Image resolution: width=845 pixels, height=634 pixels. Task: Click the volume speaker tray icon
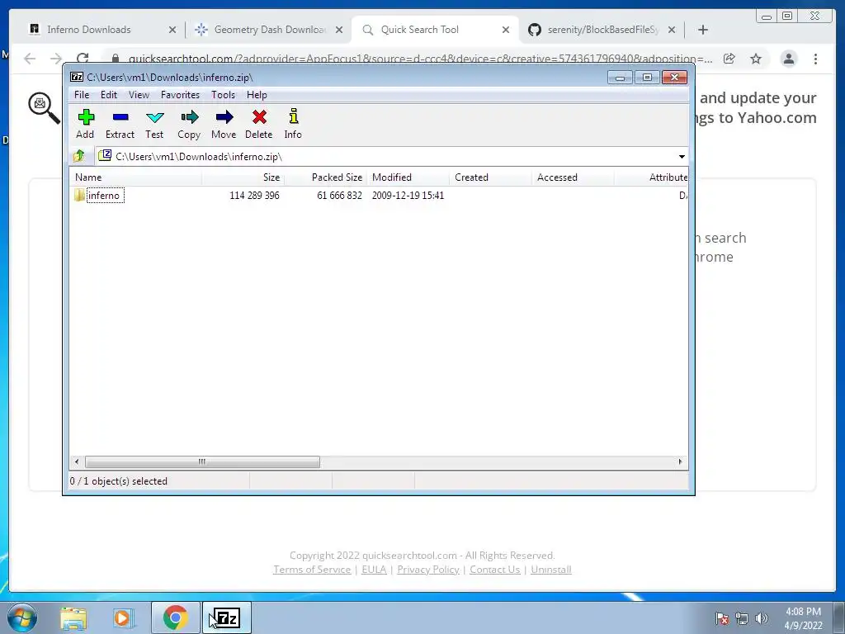click(x=762, y=618)
